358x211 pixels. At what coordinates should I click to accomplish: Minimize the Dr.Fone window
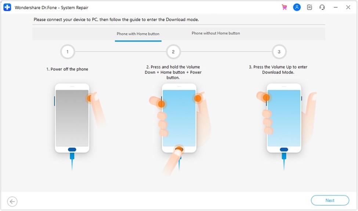pyautogui.click(x=335, y=7)
